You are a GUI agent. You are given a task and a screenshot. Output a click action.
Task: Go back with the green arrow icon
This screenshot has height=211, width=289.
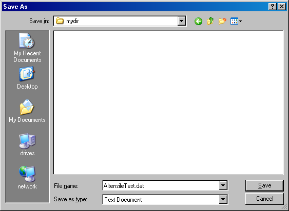(x=198, y=22)
